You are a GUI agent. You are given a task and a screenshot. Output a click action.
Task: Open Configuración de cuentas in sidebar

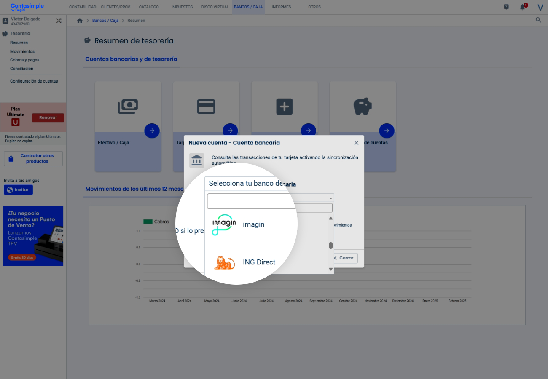[34, 81]
